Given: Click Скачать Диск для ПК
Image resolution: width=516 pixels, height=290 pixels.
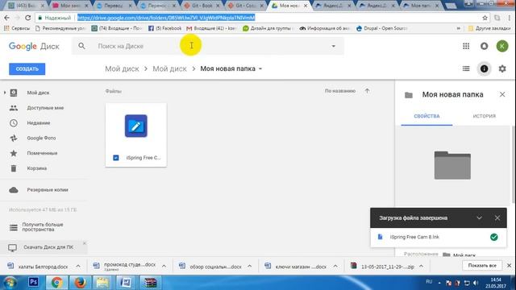Looking at the screenshot, I should pos(48,247).
